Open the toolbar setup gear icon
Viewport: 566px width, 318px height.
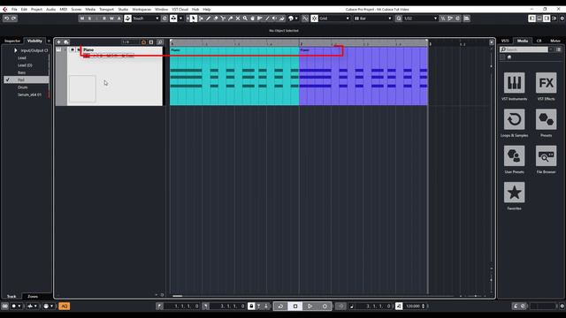pyautogui.click(x=562, y=19)
